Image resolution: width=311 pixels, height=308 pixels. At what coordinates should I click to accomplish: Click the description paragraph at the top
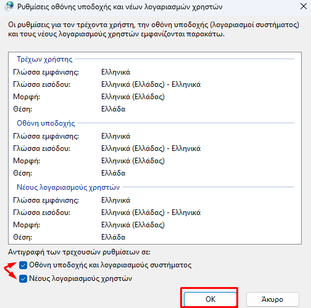(154, 30)
